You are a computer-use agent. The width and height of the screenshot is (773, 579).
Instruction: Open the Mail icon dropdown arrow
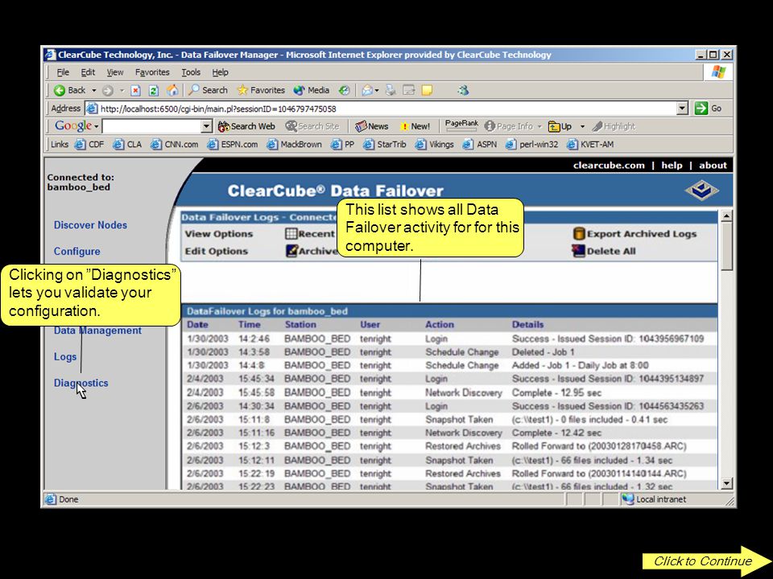377,91
